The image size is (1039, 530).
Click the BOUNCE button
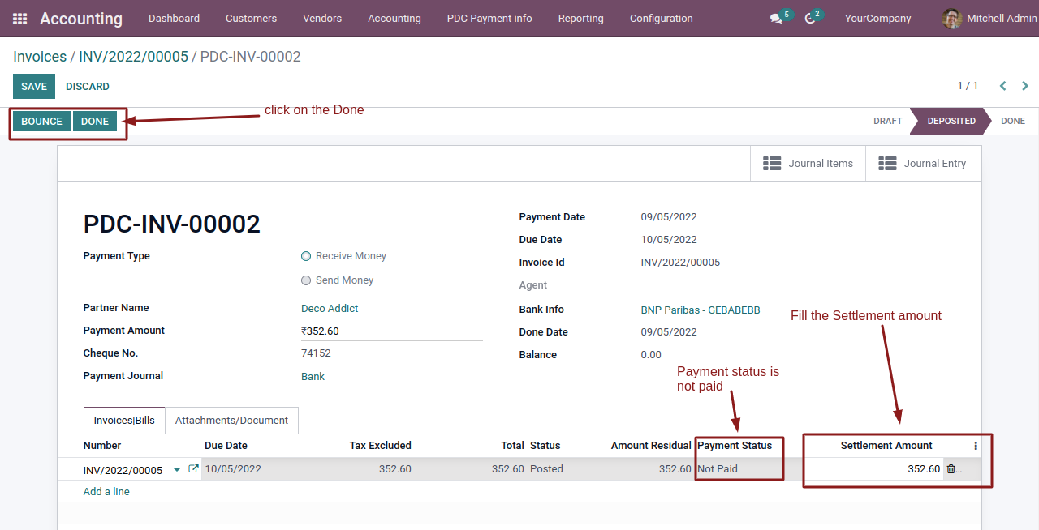[x=41, y=122]
